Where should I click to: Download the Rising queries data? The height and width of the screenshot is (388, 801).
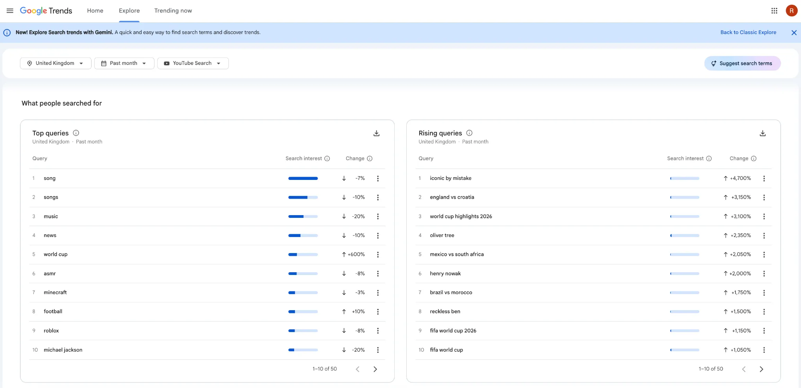[x=763, y=133]
